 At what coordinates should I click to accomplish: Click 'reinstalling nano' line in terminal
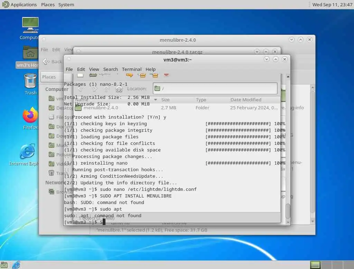[x=175, y=163]
